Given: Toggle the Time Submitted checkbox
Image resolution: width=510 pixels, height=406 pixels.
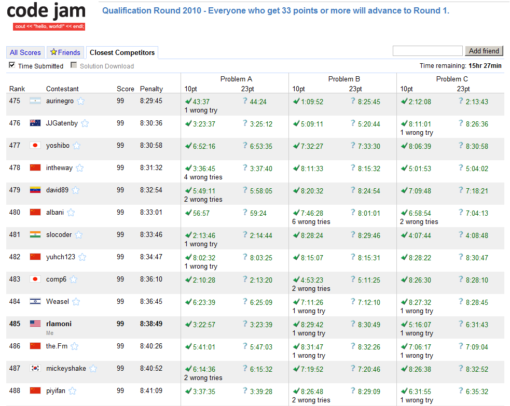Looking at the screenshot, I should tap(12, 65).
